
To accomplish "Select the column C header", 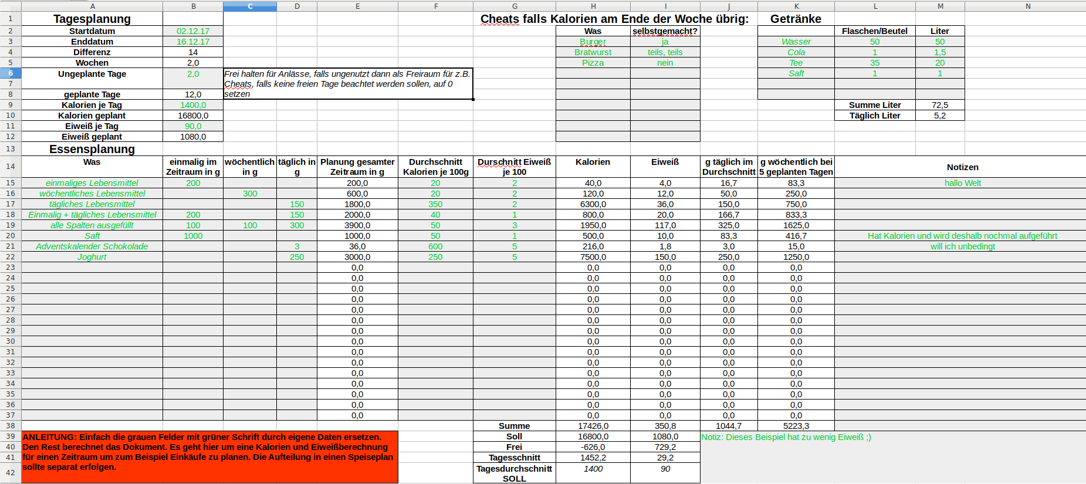I will [x=249, y=6].
